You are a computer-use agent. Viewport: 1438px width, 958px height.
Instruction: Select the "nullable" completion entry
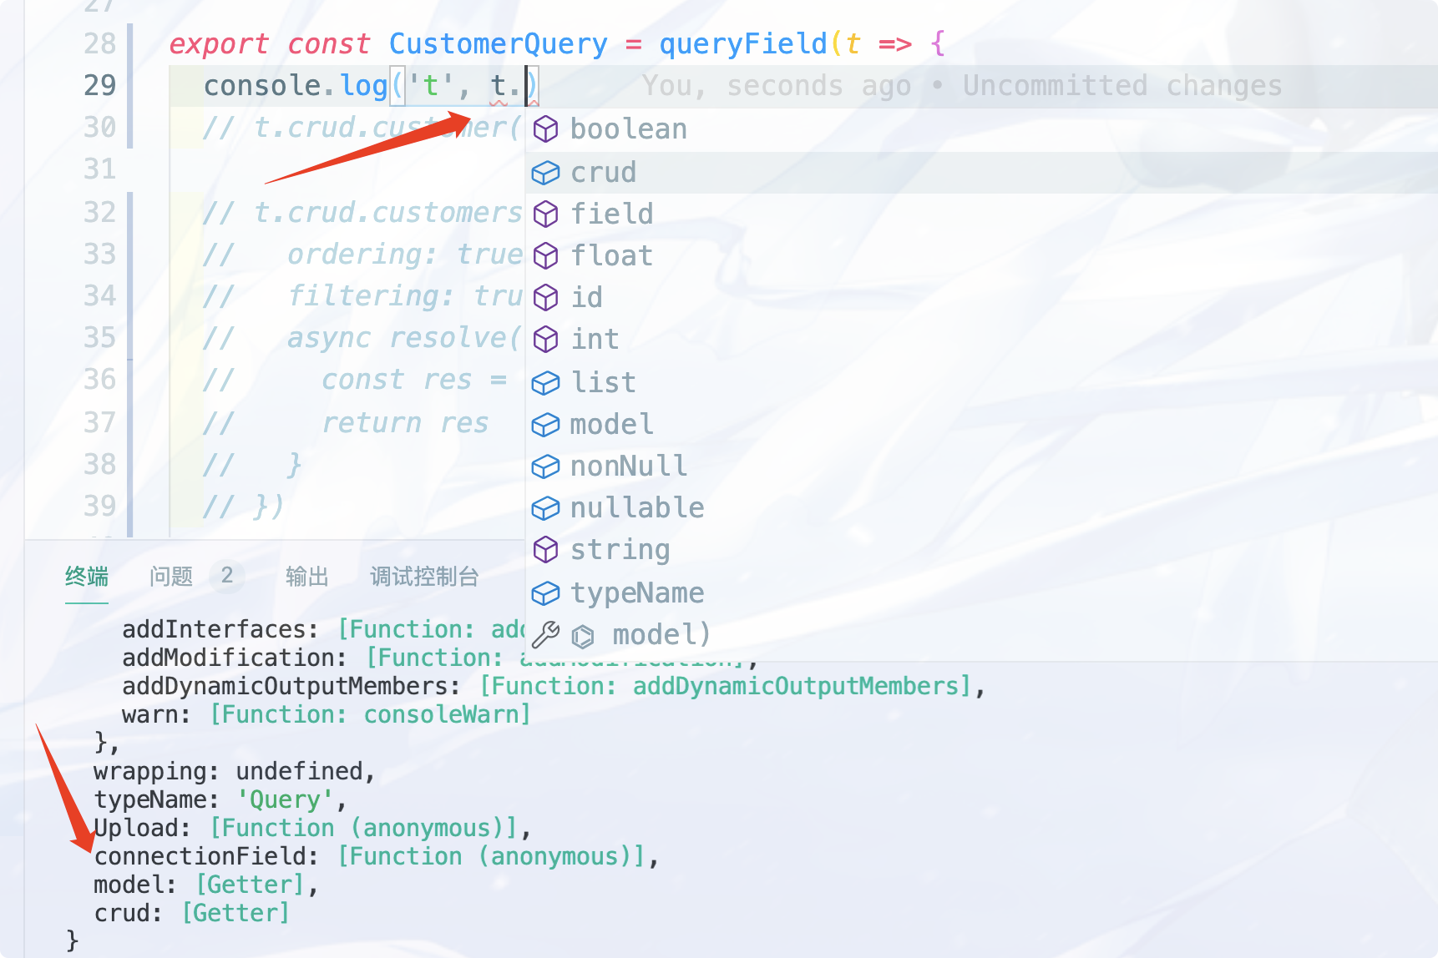[x=636, y=507]
